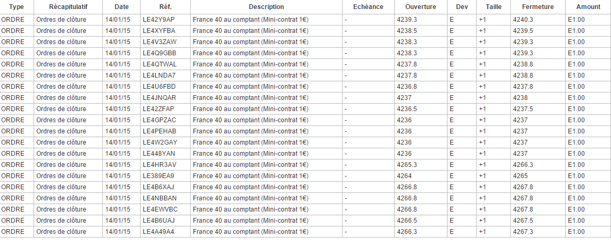
Task: Click the Fermeture column header
Action: [537, 7]
